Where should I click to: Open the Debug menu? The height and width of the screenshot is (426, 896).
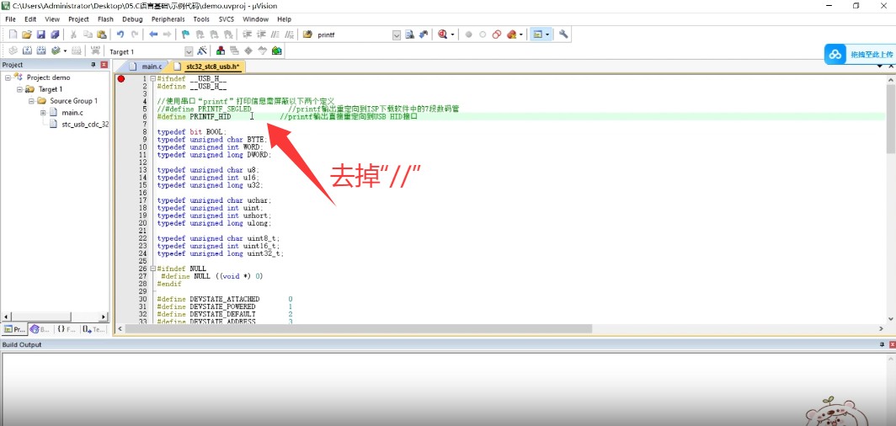coord(132,19)
